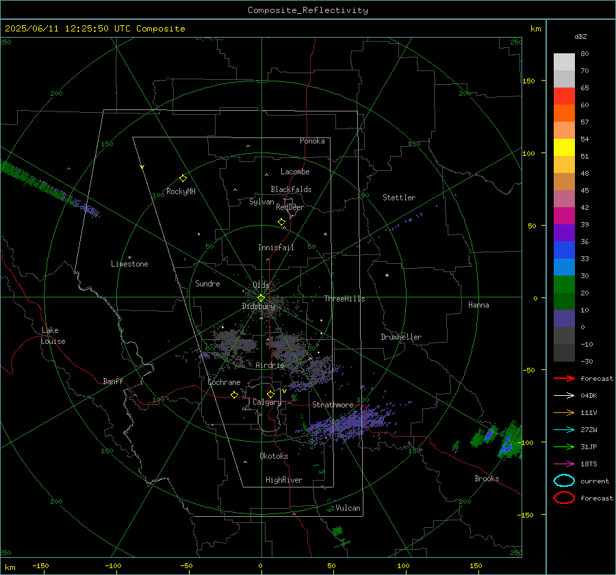Click the Strathmore town label
Viewport: 616px width, 575px height.
[333, 405]
